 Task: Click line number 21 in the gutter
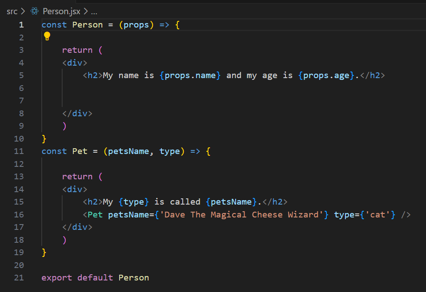[19, 278]
